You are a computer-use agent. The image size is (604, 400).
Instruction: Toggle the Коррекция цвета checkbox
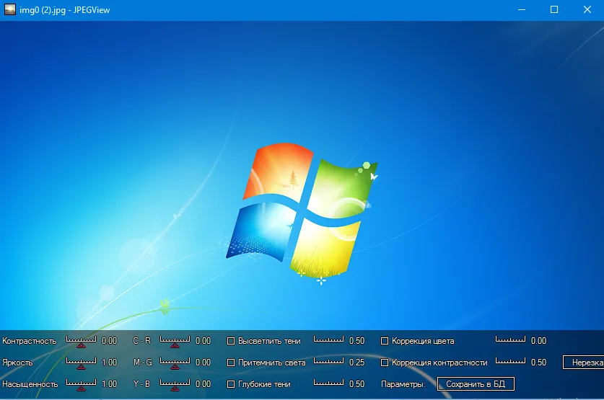(385, 341)
